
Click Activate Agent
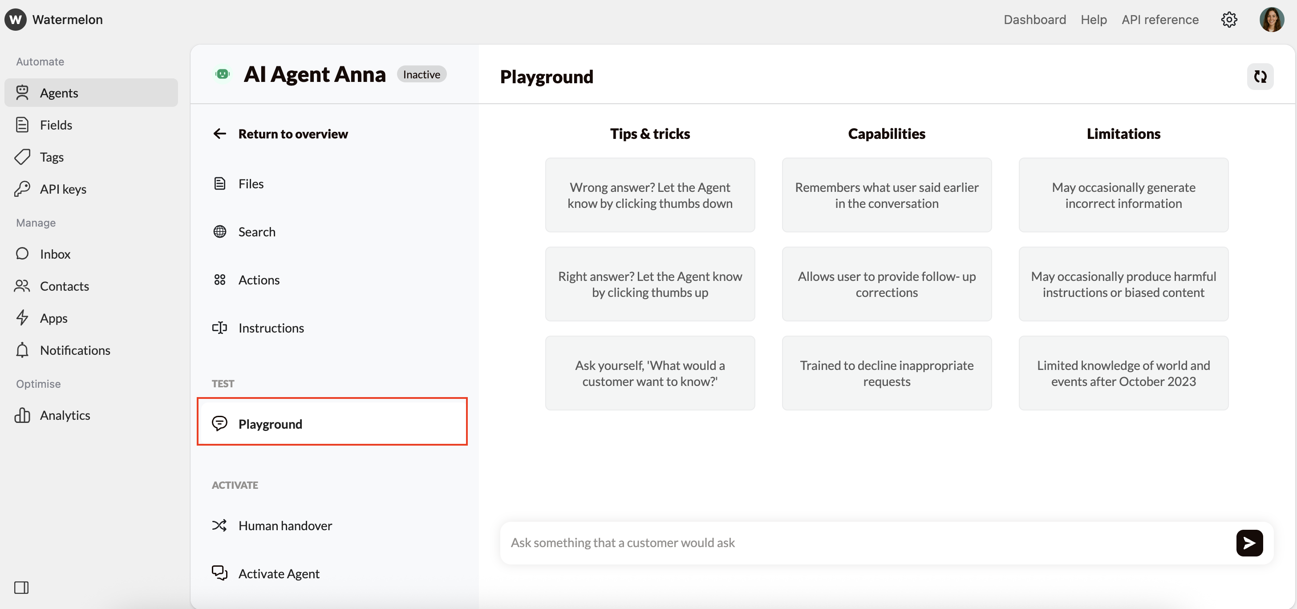pos(279,573)
